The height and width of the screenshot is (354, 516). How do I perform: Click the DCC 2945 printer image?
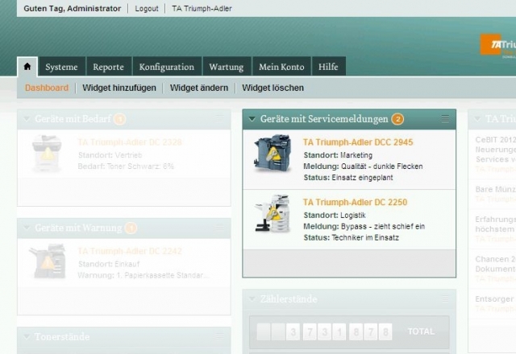click(273, 153)
